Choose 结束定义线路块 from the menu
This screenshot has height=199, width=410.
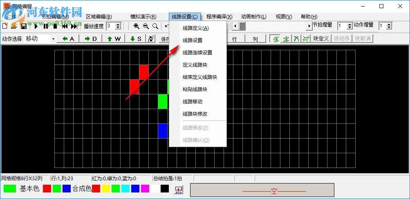(198, 77)
